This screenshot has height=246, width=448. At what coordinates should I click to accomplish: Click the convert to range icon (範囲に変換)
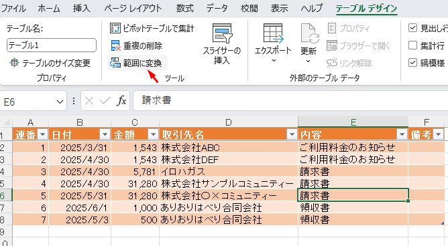pos(115,63)
